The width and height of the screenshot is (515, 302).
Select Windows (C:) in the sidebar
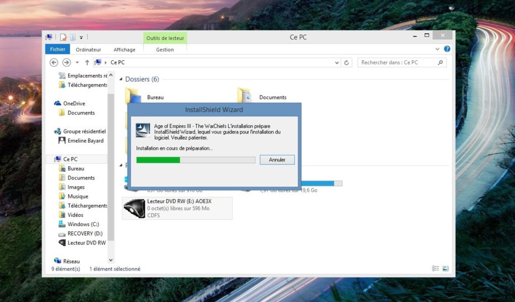(83, 224)
